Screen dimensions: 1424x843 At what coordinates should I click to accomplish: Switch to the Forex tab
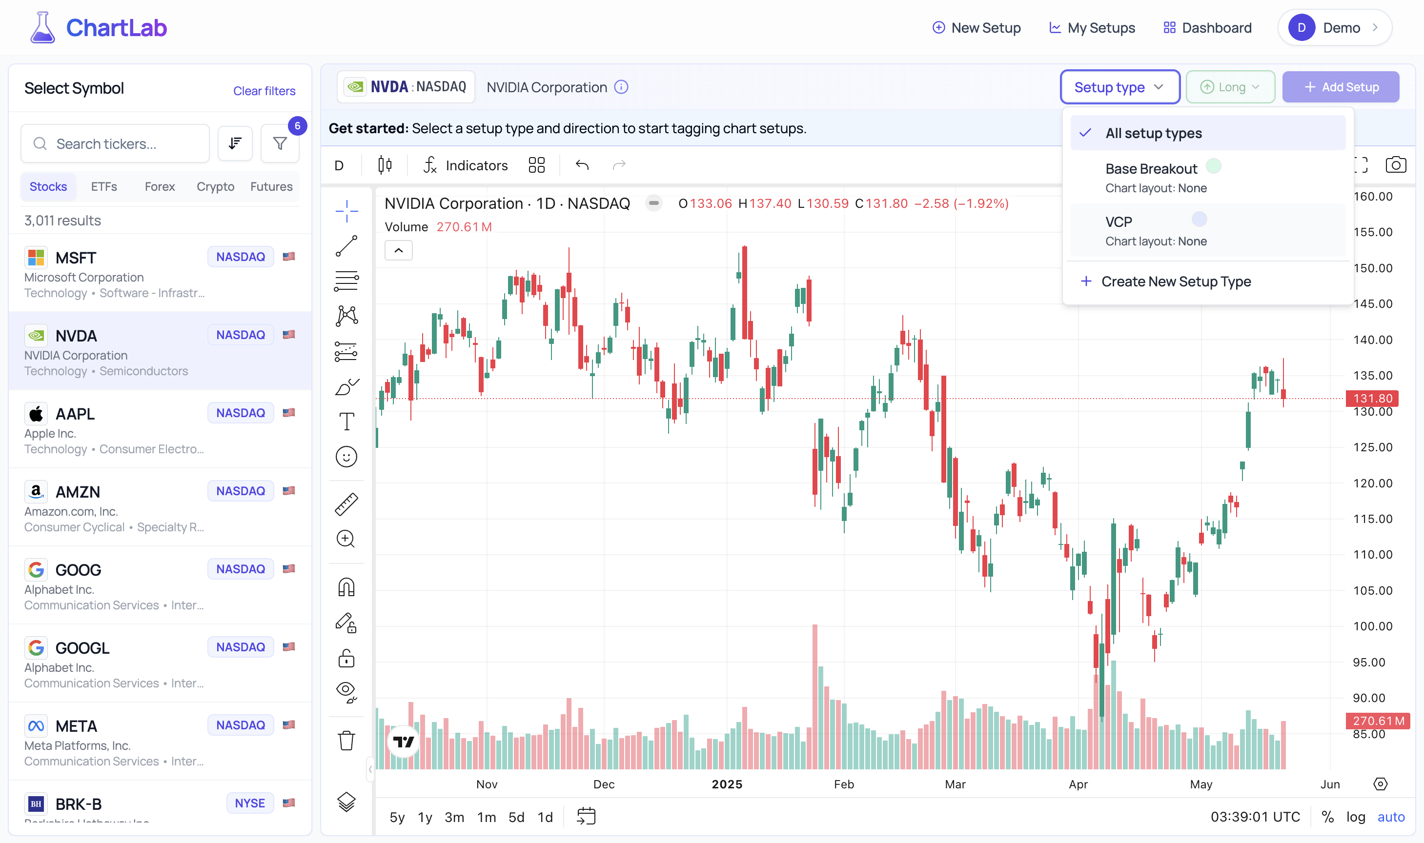coord(160,186)
